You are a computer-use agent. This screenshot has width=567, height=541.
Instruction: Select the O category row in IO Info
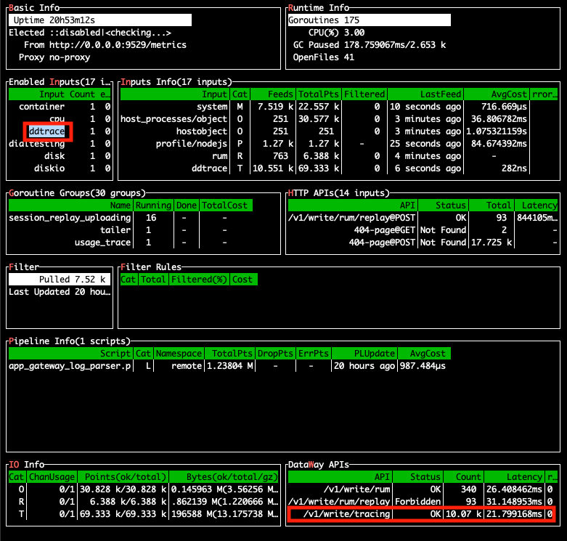pyautogui.click(x=144, y=489)
